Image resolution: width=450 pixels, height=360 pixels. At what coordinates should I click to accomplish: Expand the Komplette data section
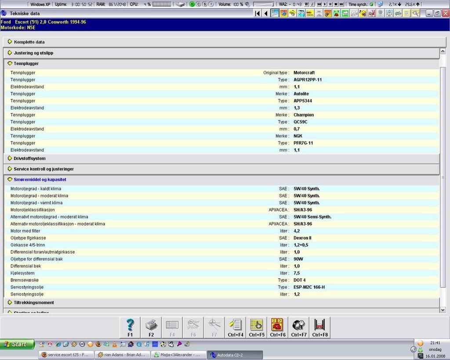click(225, 42)
